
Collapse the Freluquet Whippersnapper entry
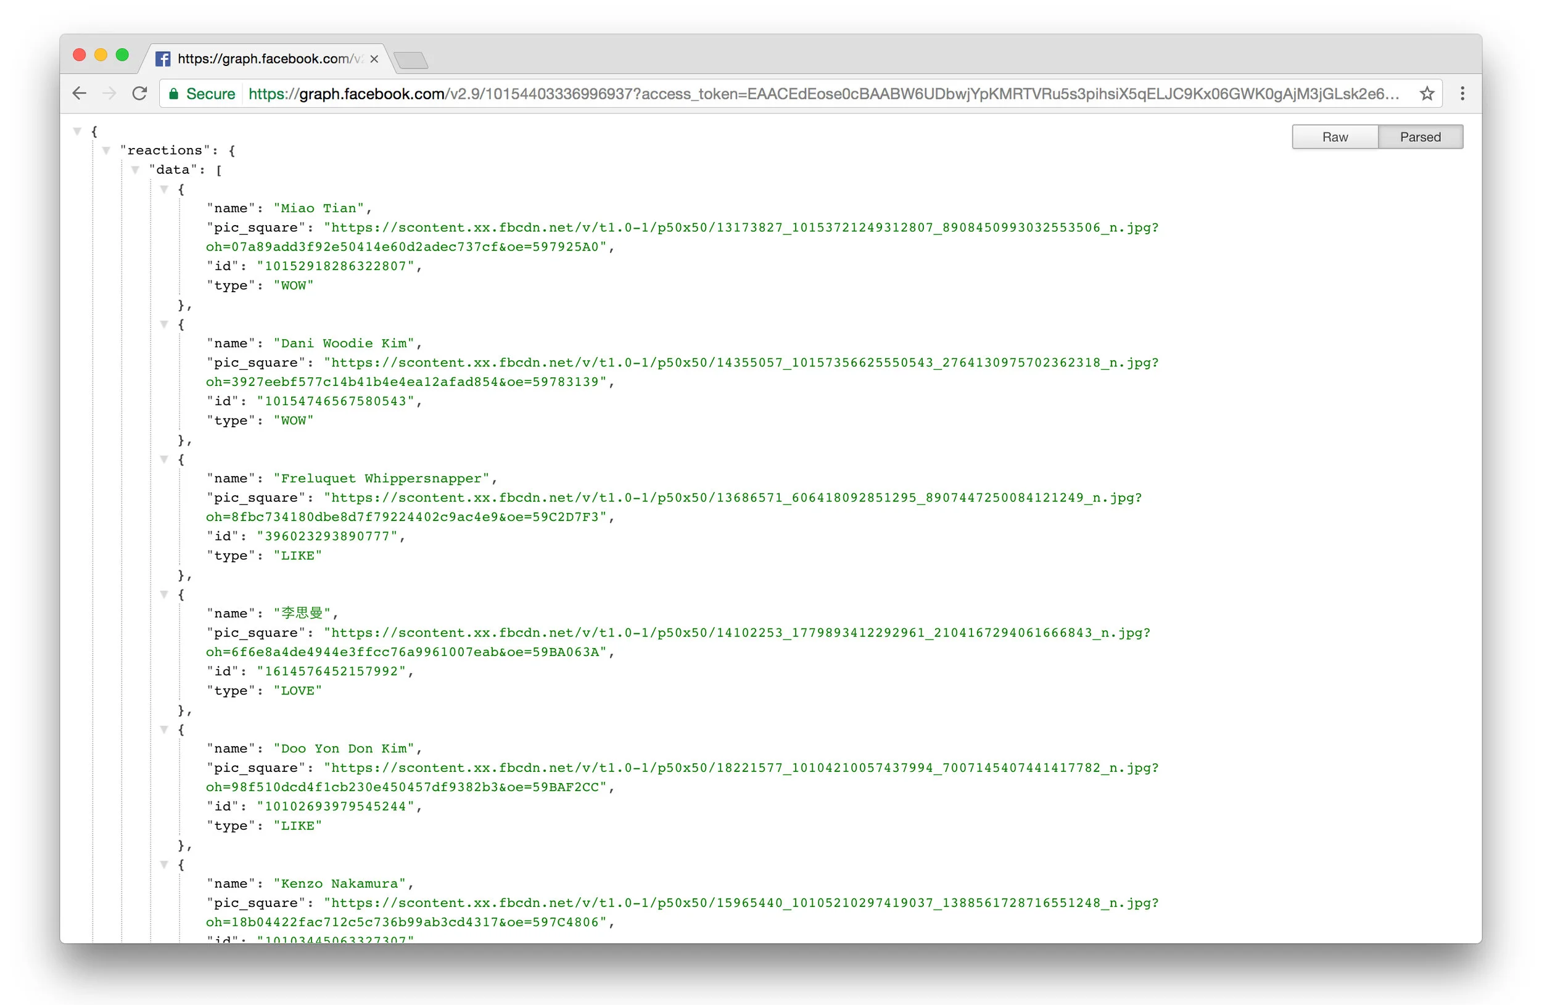coord(164,459)
